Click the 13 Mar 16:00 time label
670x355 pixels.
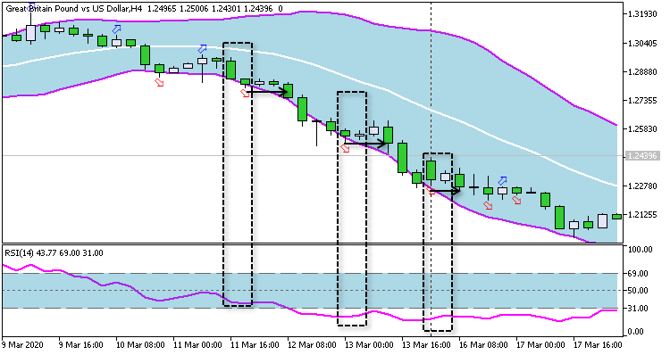pyautogui.click(x=426, y=345)
